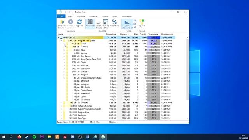
Task: Switch to the Visualizza tab
Action: tap(93, 16)
